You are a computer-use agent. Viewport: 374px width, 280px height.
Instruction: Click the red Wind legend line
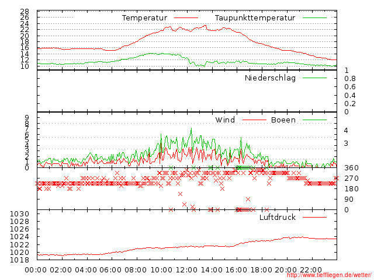[254, 120]
